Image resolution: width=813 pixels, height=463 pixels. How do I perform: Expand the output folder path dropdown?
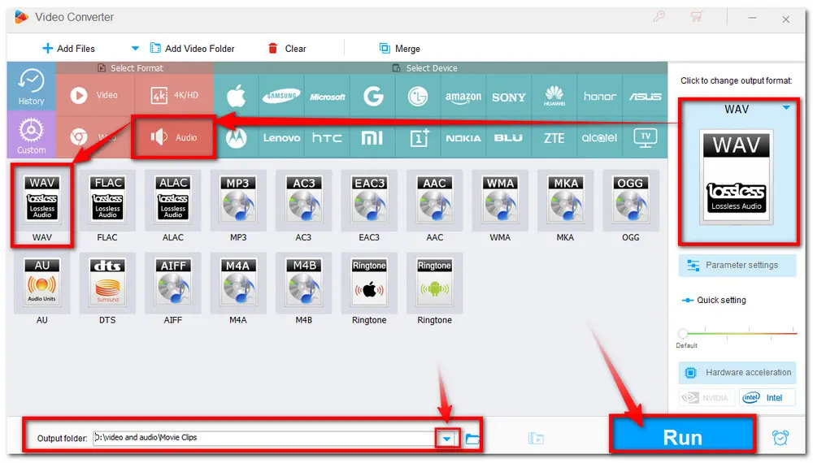click(x=446, y=439)
